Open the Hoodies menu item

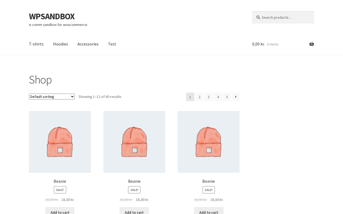61,44
